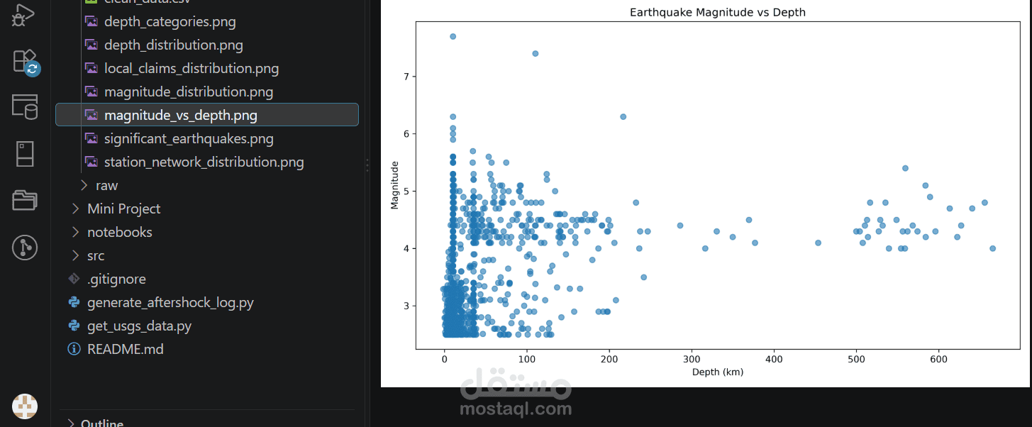
Task: Select the magnitude_vs_depth.png file
Action: click(207, 115)
